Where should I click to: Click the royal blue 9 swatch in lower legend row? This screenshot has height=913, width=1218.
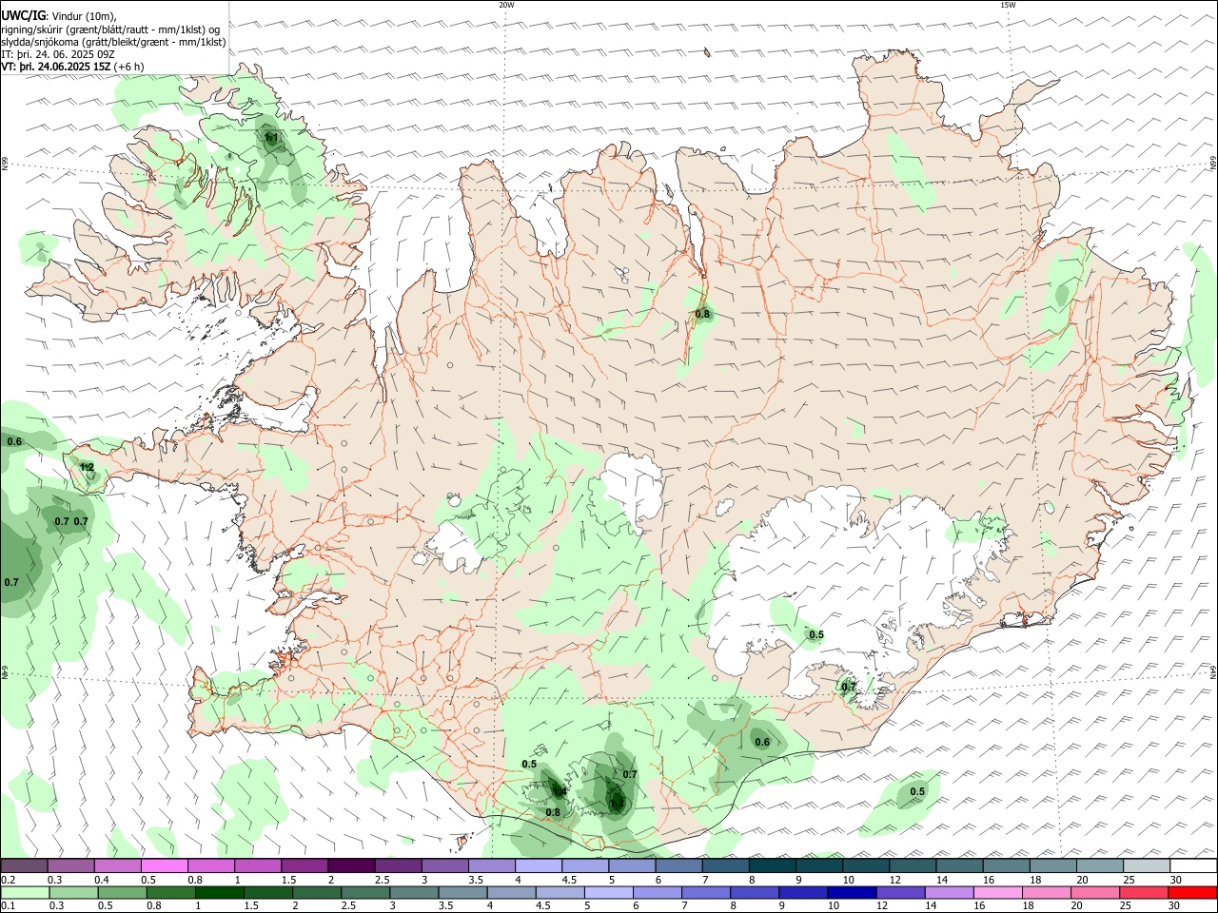[803, 893]
